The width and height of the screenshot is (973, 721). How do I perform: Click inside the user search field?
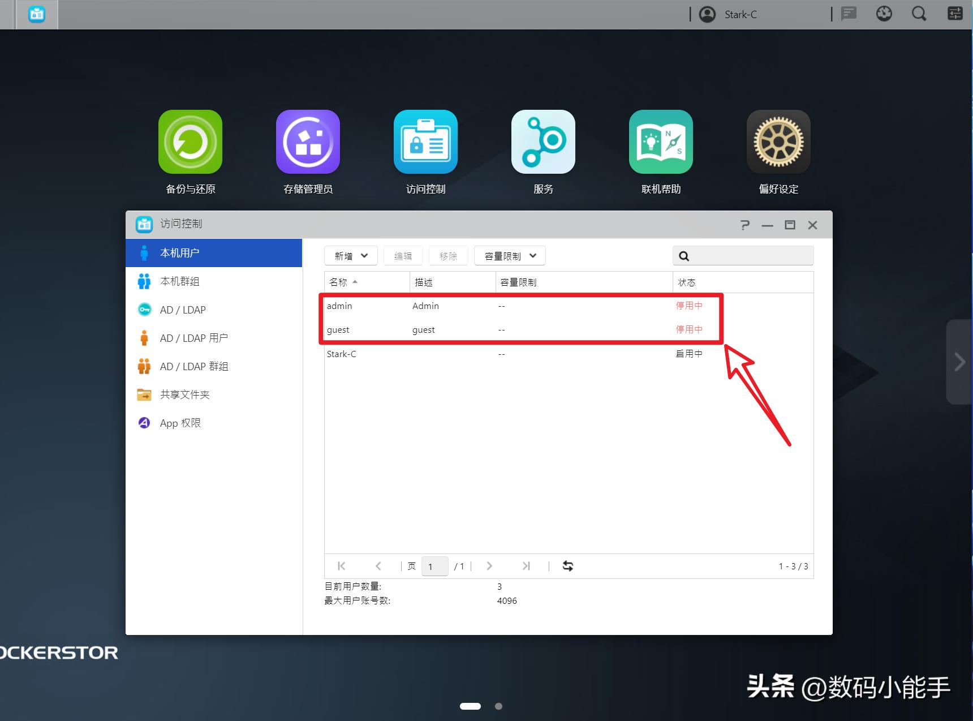coord(747,255)
